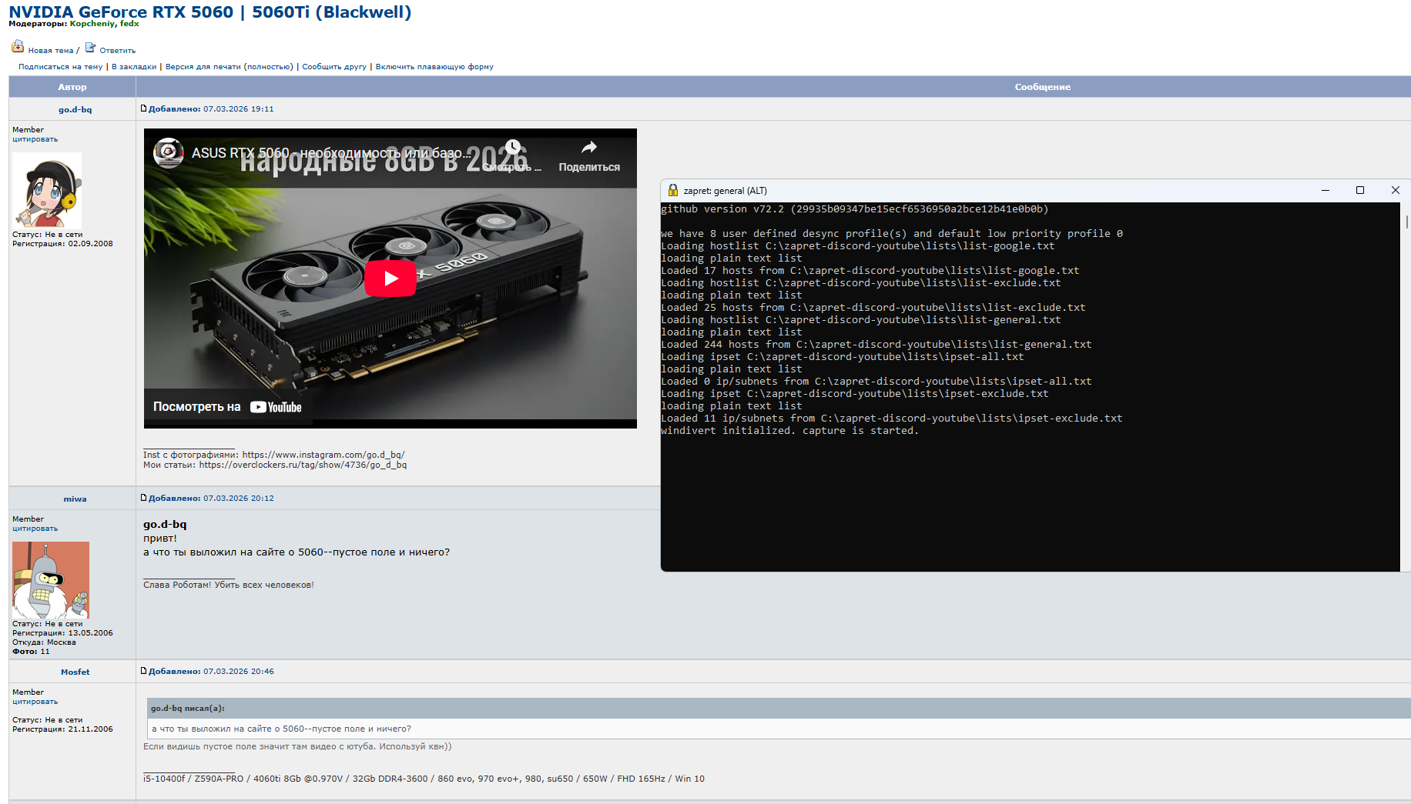Open the go.d-bq author profile link
Image resolution: width=1411 pixels, height=804 pixels.
click(x=75, y=109)
